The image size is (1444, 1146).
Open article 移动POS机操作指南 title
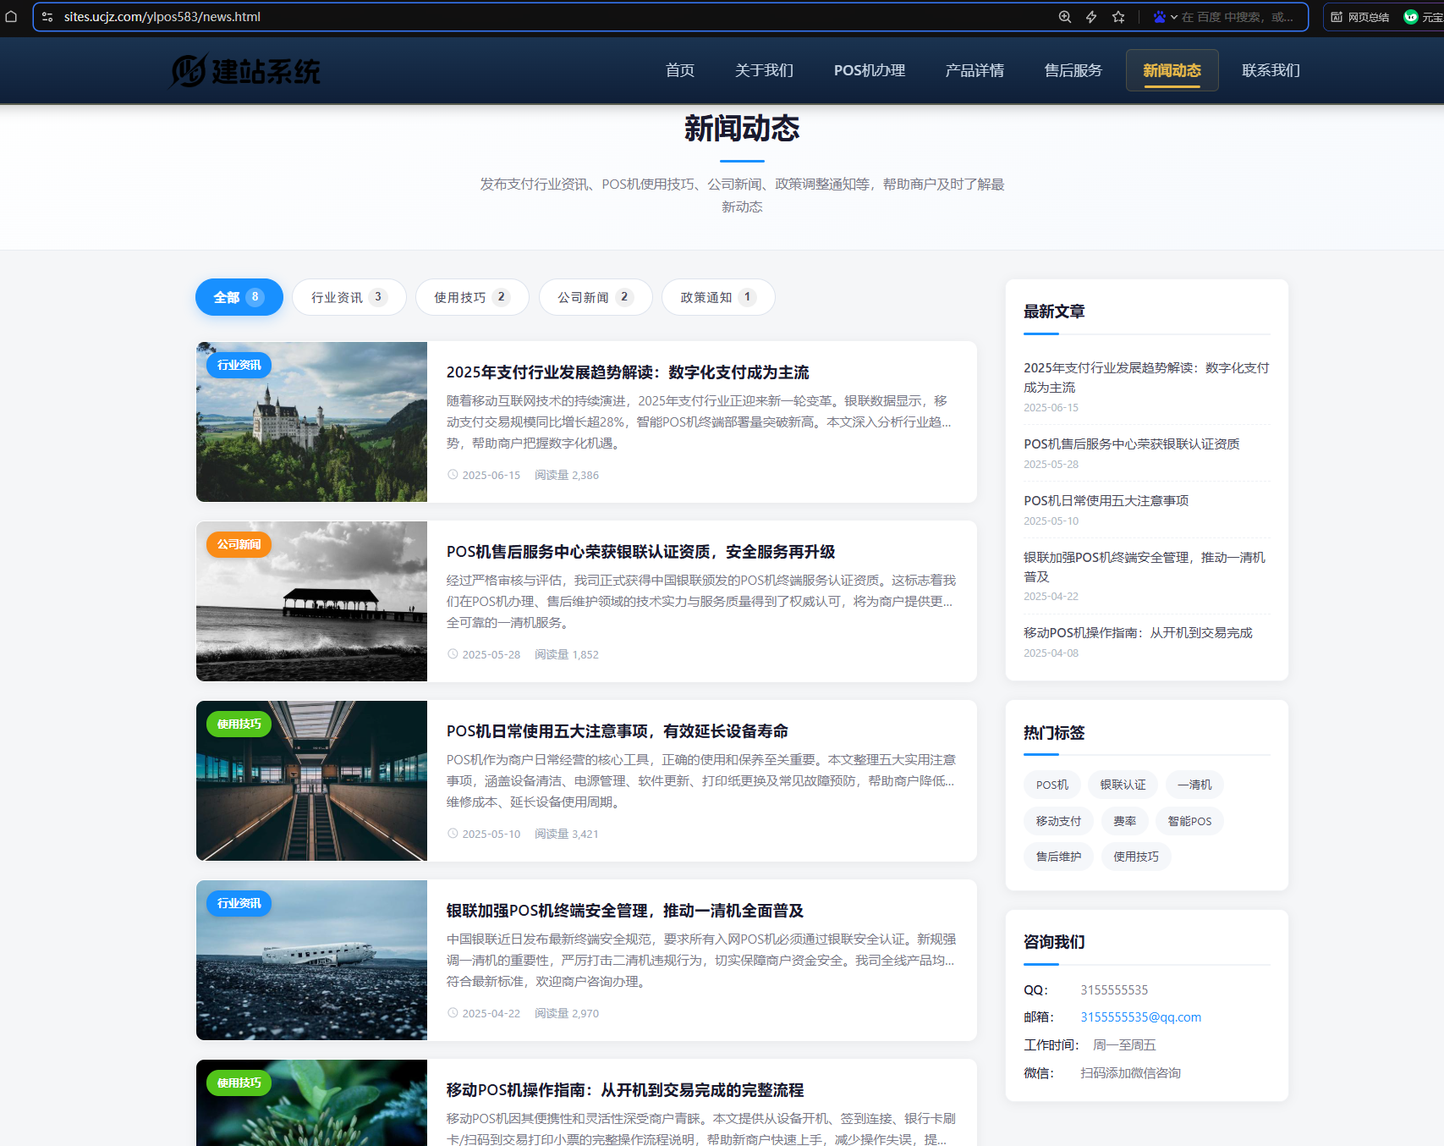pyautogui.click(x=625, y=1090)
